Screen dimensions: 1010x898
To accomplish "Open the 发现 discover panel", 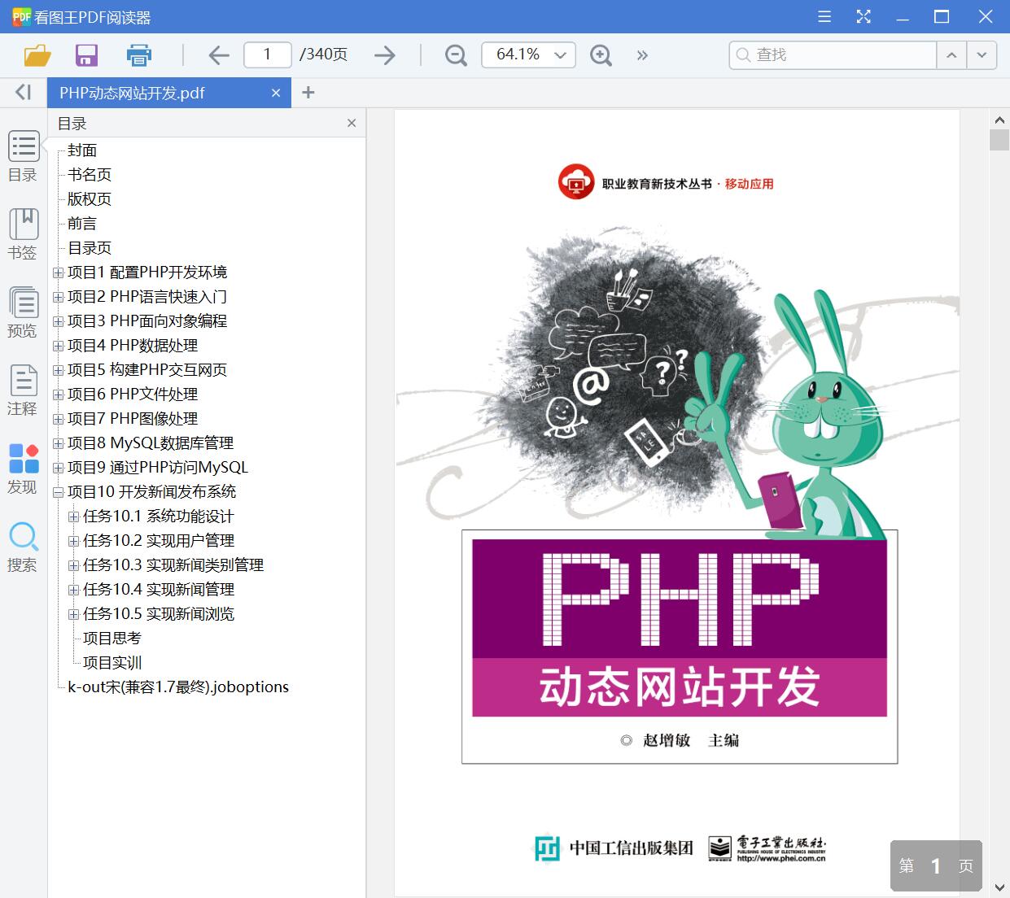I will click(x=23, y=469).
